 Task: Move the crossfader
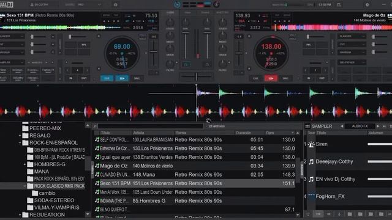point(196,76)
